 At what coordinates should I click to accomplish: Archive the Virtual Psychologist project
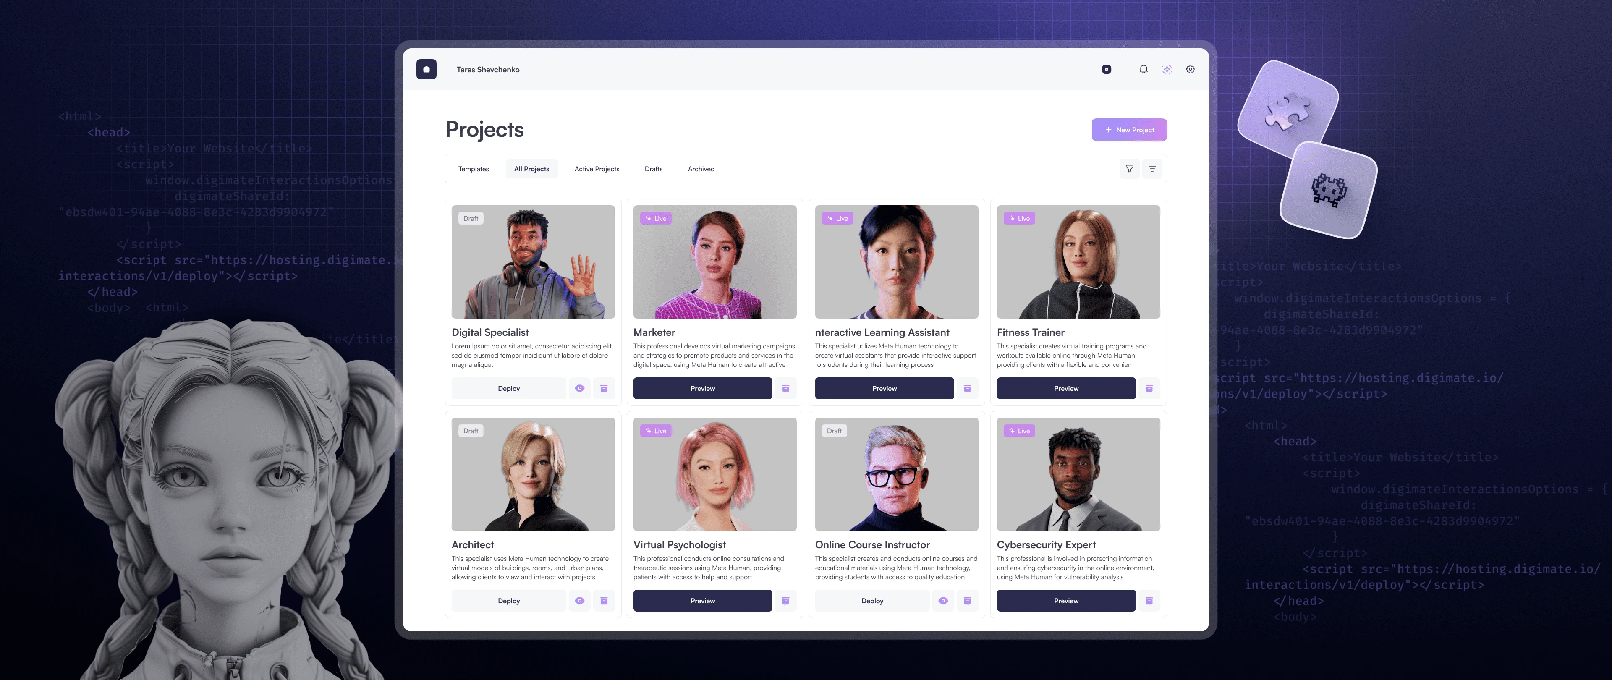click(x=785, y=601)
